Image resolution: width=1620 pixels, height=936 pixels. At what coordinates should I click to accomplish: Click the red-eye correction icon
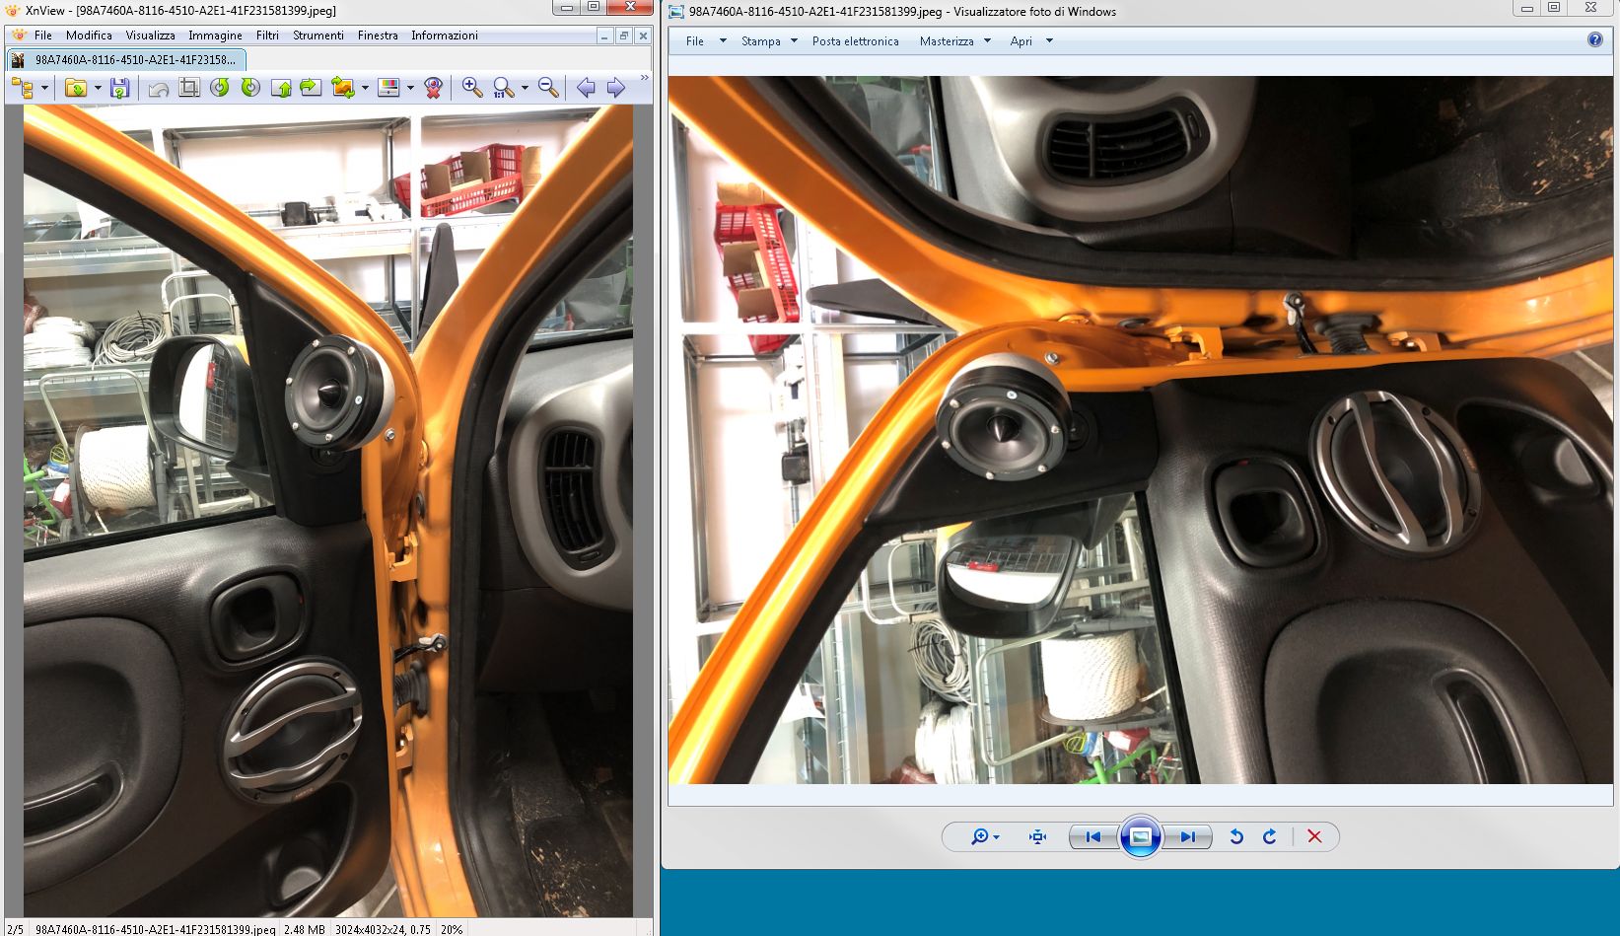pyautogui.click(x=433, y=88)
